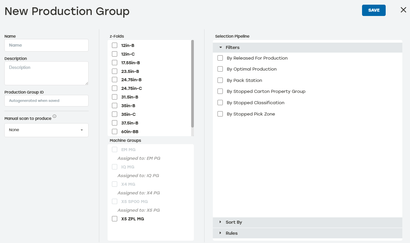Check the 31.5in-B z-Fold checkbox

115,97
